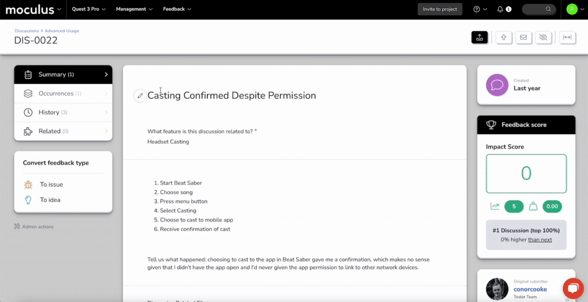Expand the Management menu
Viewport: 588px width, 302px height.
pos(134,9)
